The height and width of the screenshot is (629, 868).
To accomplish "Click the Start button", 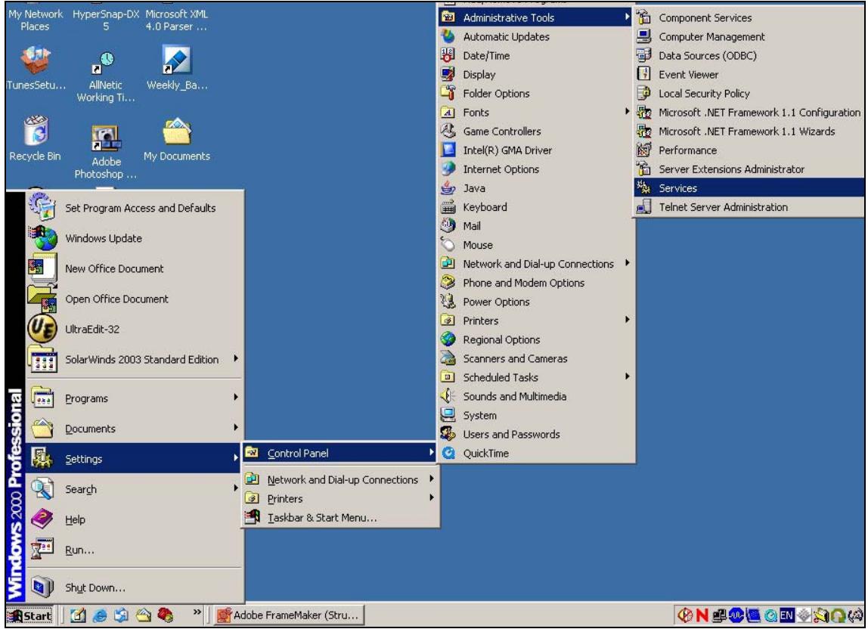I will (30, 615).
